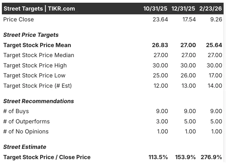Select the 12/31/25 column header

183,9
